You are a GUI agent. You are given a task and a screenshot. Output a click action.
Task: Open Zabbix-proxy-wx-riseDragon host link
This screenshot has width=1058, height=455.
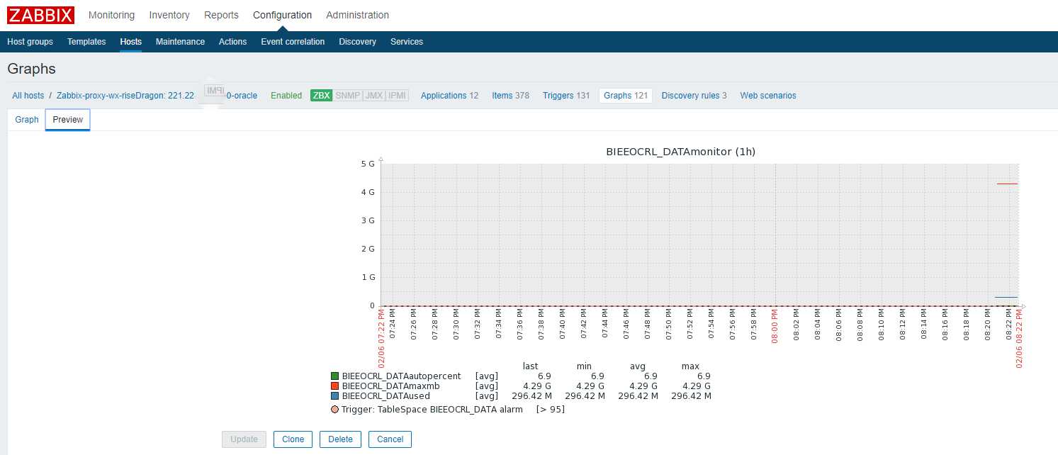[125, 96]
